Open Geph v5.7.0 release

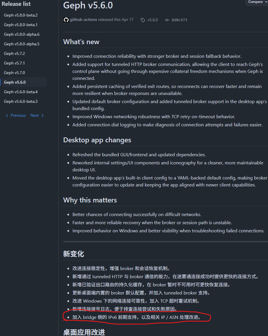point(14,73)
